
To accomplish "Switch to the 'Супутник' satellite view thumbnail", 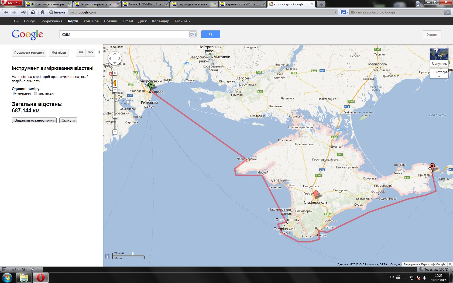I will (439, 57).
